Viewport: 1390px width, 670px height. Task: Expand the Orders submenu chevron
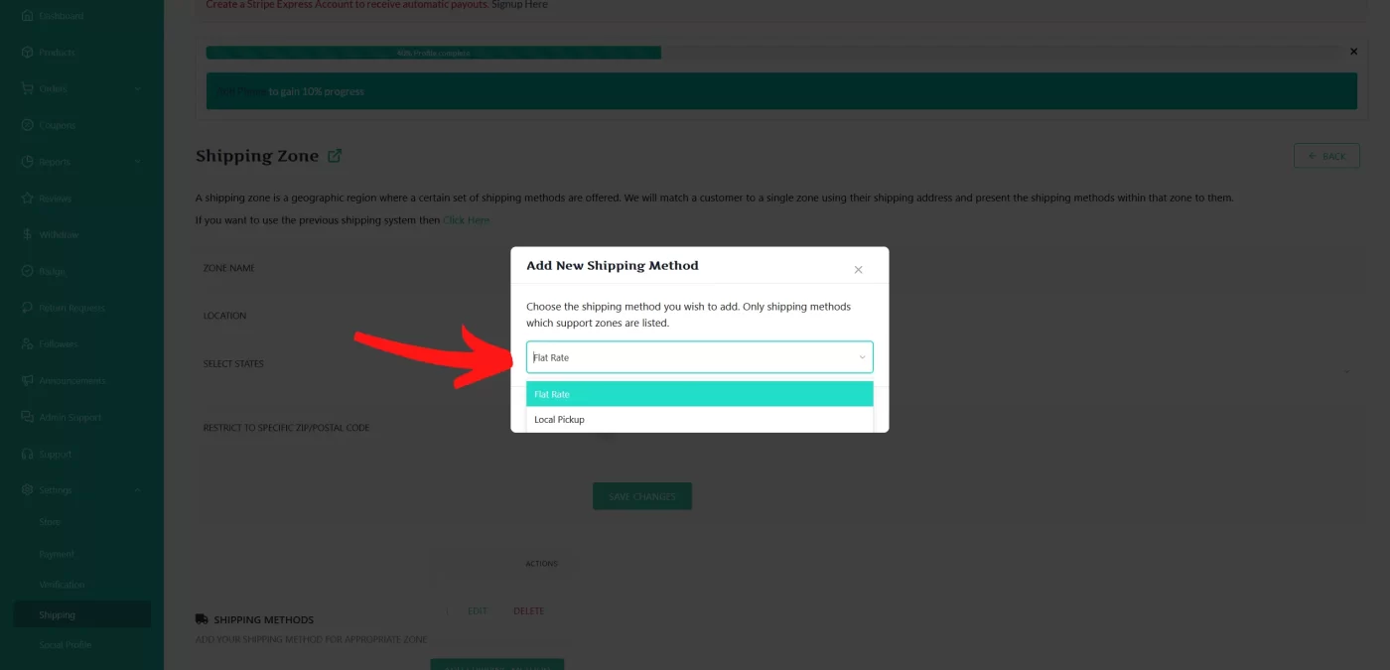pos(137,89)
